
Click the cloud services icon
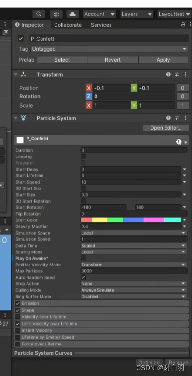[72, 14]
